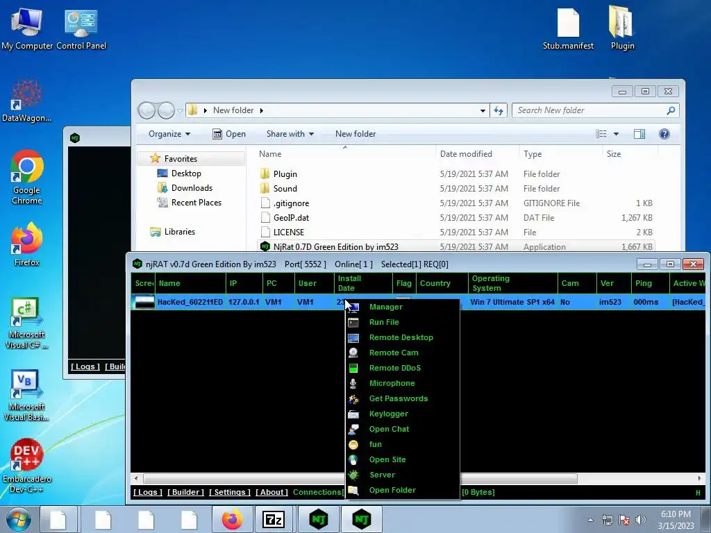The height and width of the screenshot is (533, 711).
Task: Select Firefox desktop shortcut
Action: [x=27, y=245]
